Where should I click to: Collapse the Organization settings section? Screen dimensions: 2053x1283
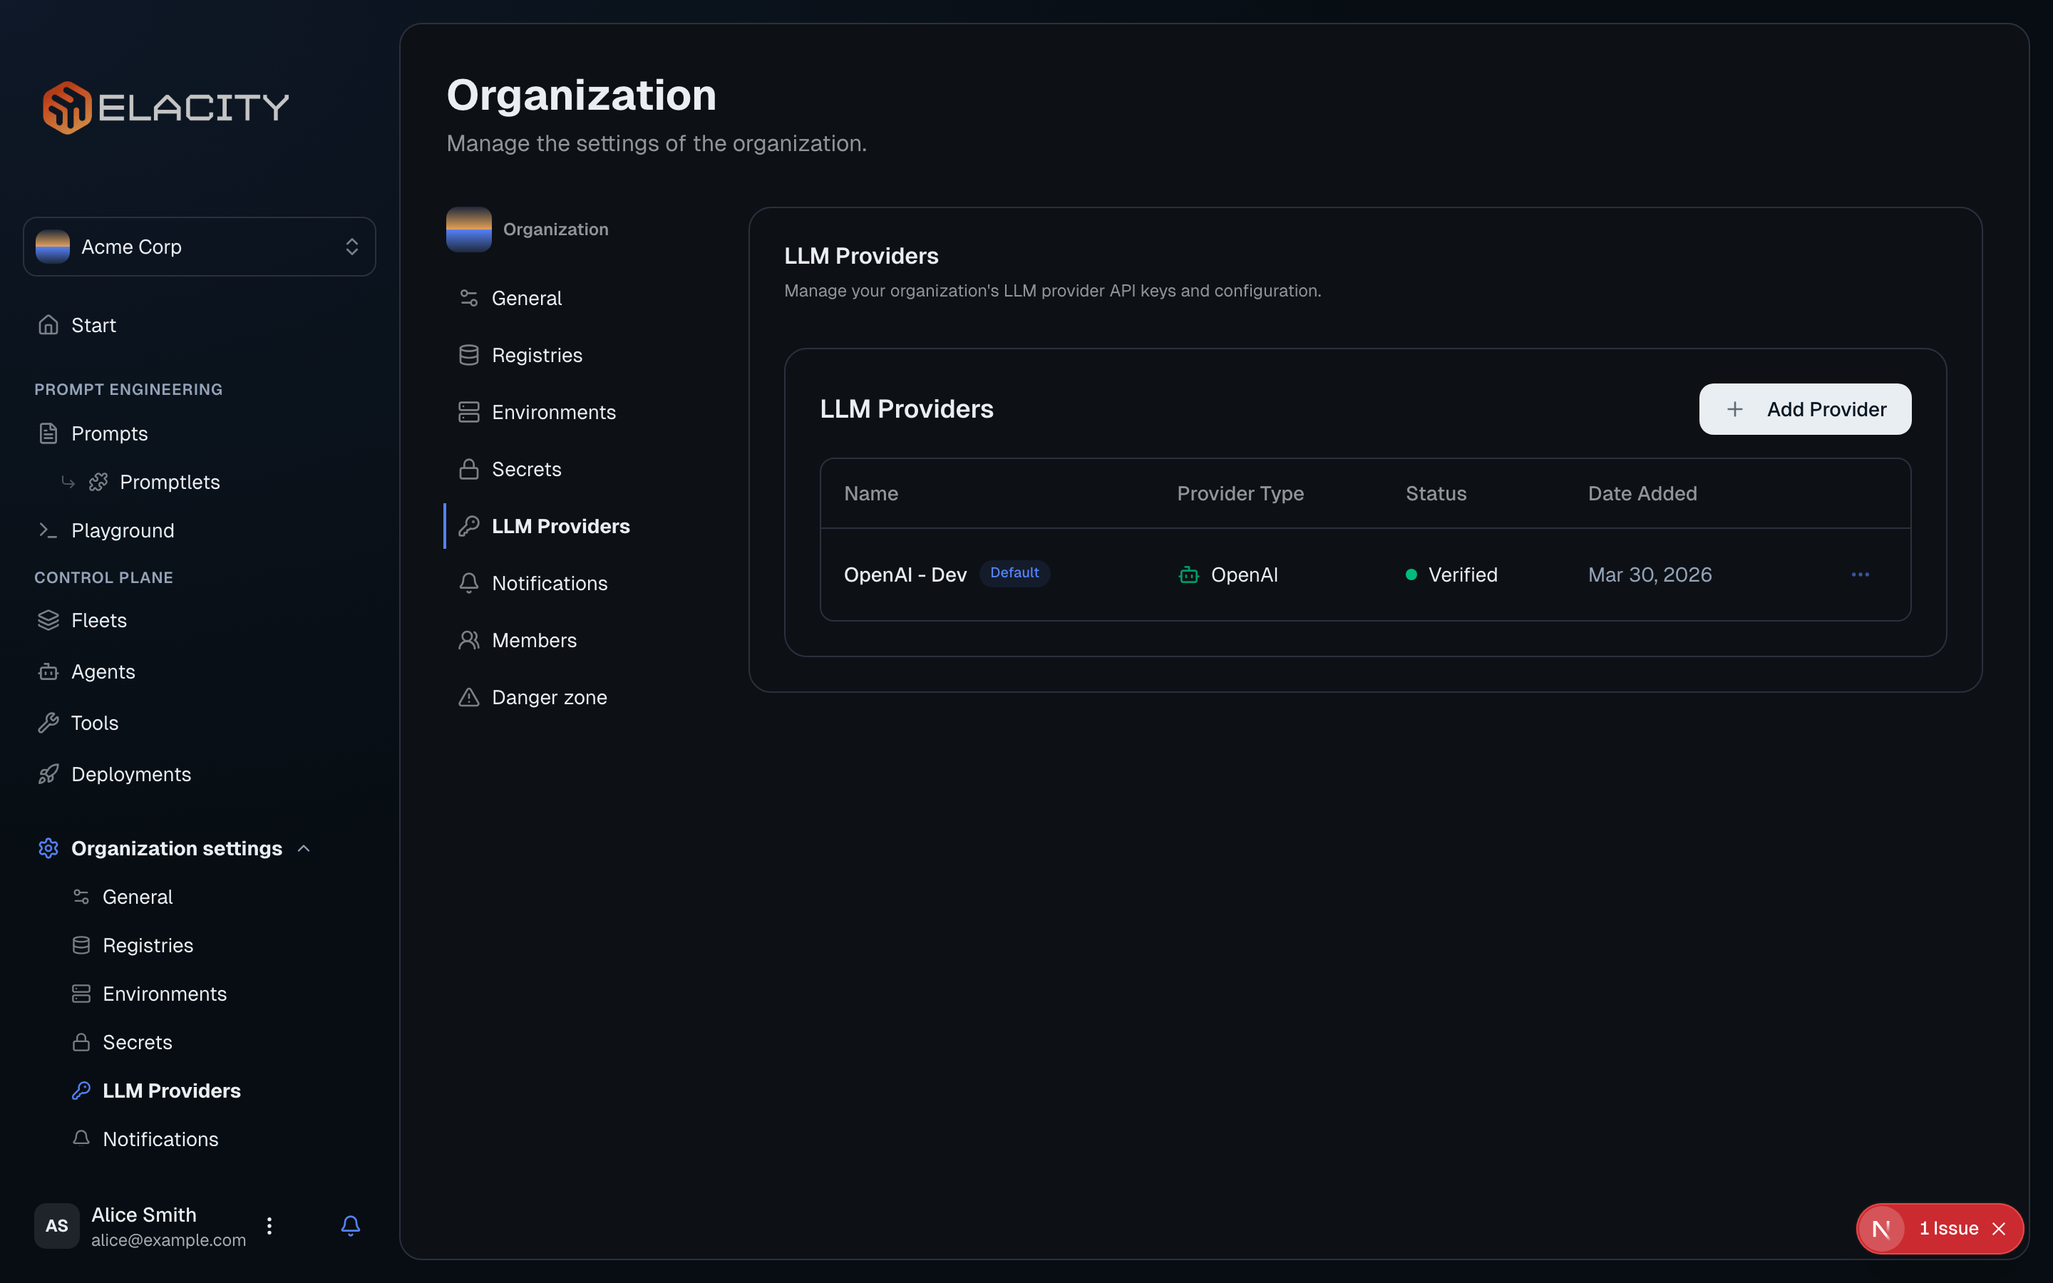304,847
